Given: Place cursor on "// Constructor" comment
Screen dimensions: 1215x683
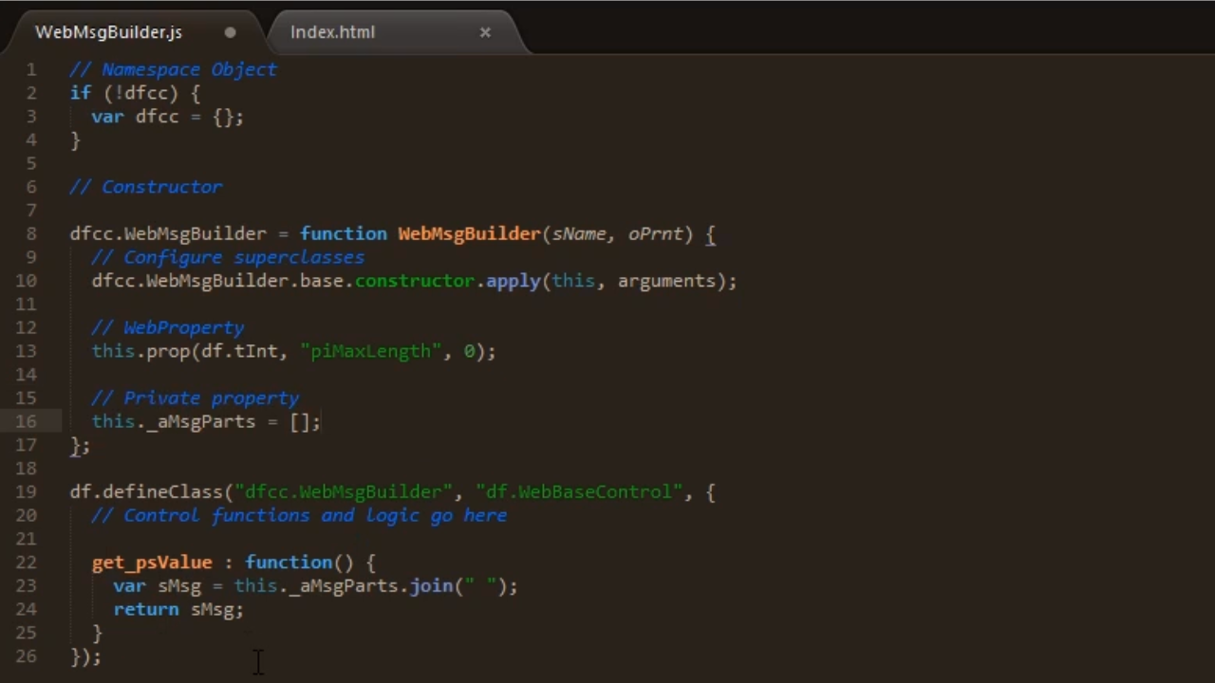Looking at the screenshot, I should (146, 187).
